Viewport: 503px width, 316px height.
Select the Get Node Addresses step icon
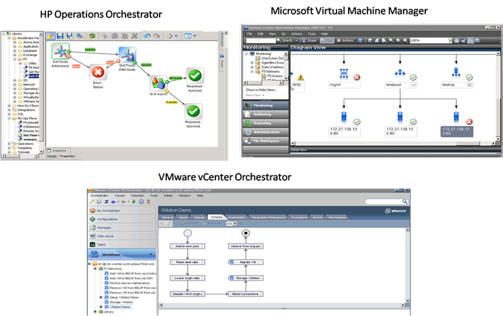point(60,52)
